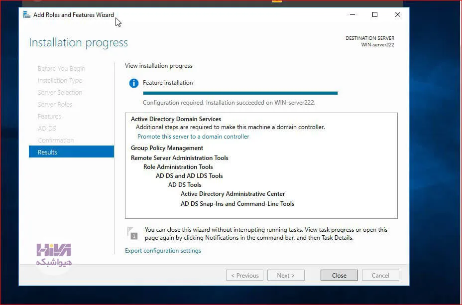The height and width of the screenshot is (305, 462).
Task: Minimize the Add Roles and Features Wizard
Action: point(352,15)
